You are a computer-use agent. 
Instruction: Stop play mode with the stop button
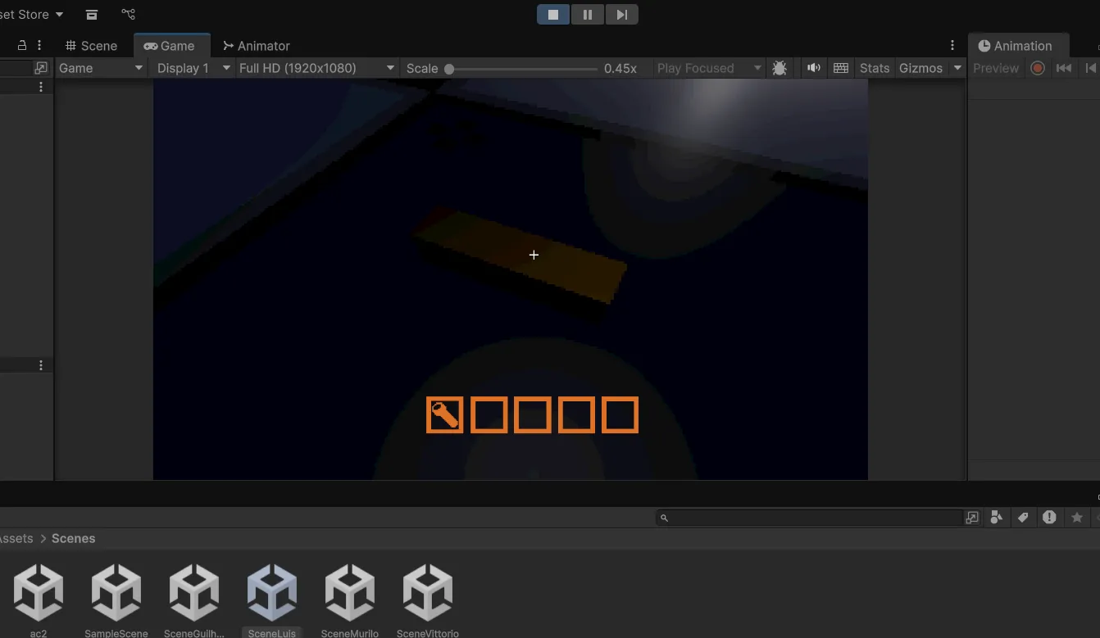point(552,14)
